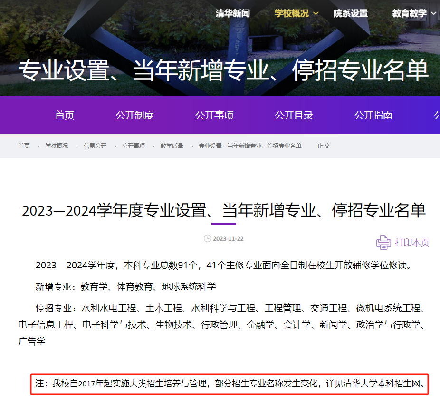This screenshot has width=440, height=405.
Task: Go to 首页 on the purple navigation bar
Action: 64,115
